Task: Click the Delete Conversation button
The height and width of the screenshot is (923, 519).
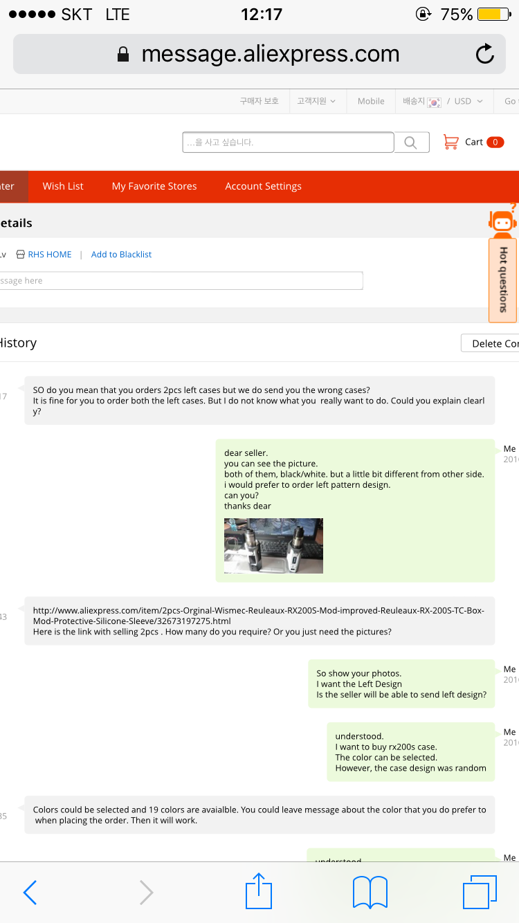Action: coord(490,343)
